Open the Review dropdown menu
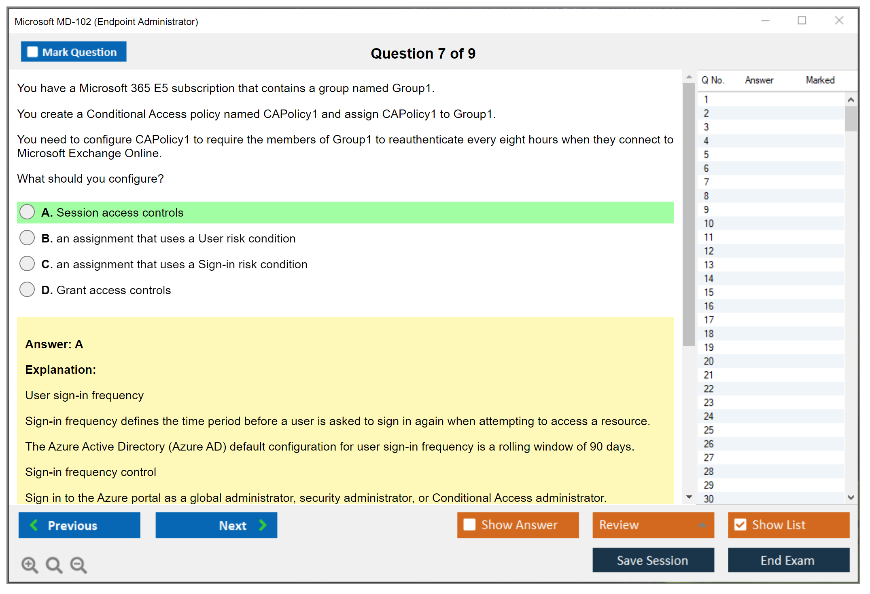The image size is (870, 594). click(702, 525)
